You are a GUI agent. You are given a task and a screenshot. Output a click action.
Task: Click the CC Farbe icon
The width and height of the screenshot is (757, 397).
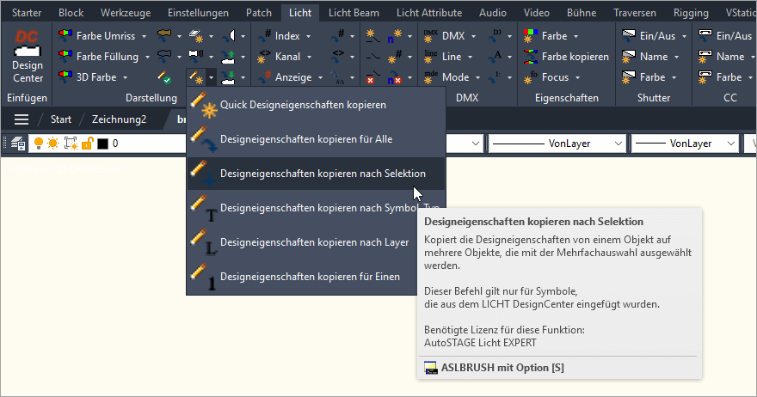(x=705, y=77)
